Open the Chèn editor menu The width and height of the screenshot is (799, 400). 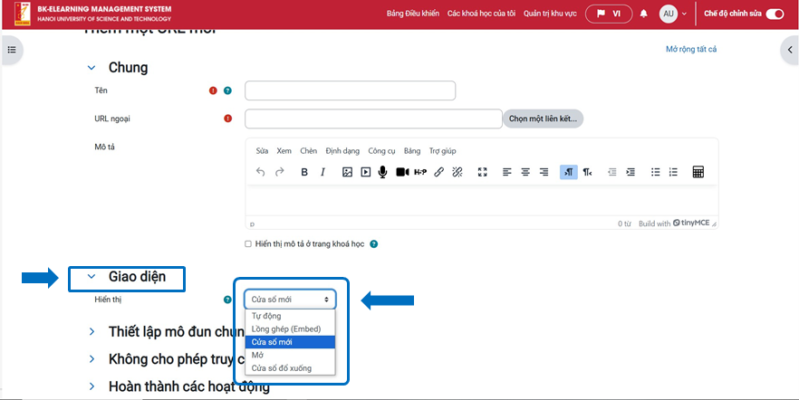308,151
